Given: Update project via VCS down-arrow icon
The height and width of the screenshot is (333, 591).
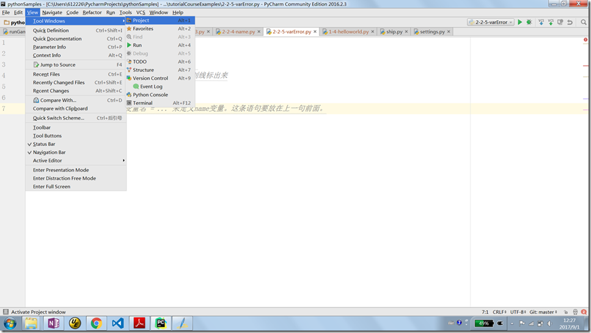Looking at the screenshot, I should click(x=541, y=22).
